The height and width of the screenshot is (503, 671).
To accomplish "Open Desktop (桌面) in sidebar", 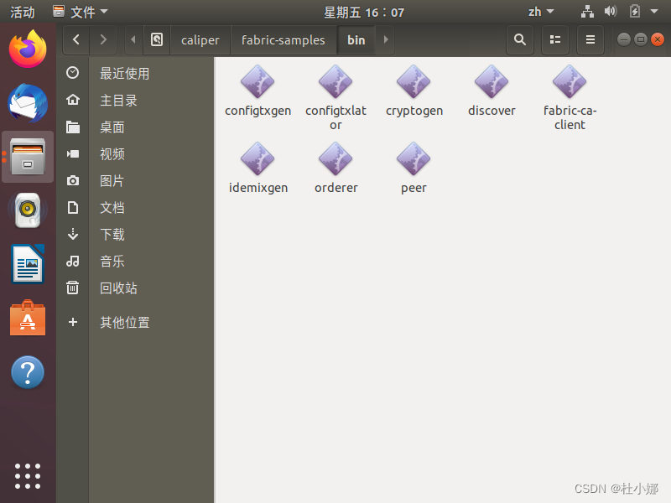I will coord(135,127).
